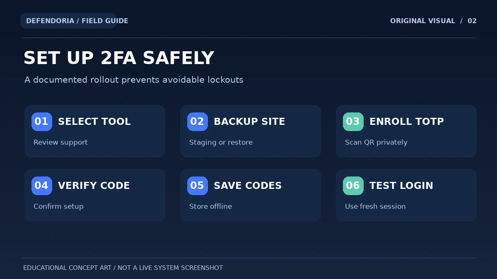Click the VERIFY CODE card heading
This screenshot has width=497, height=279.
[x=94, y=186]
